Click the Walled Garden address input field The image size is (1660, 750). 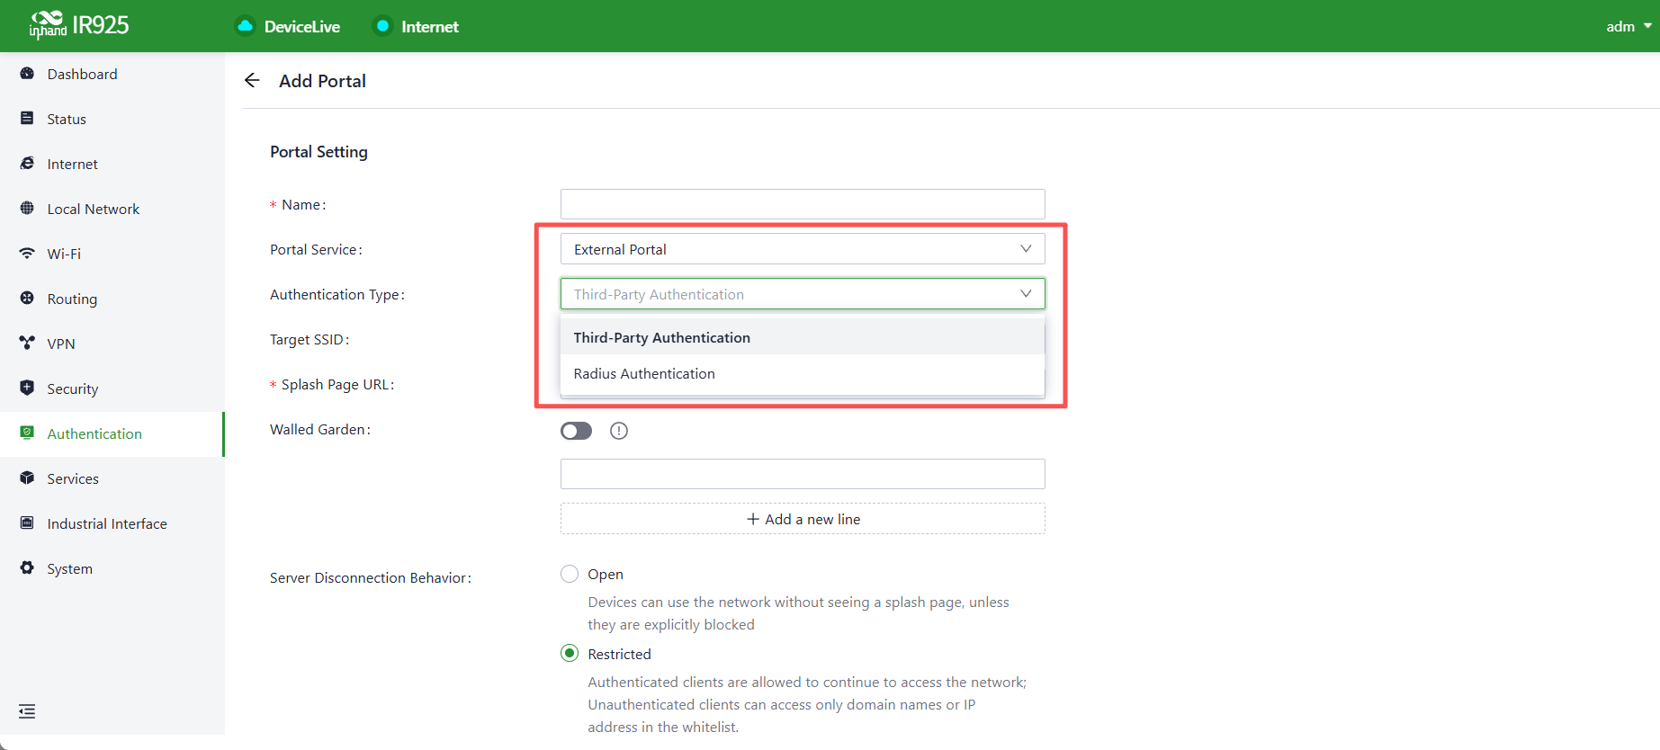803,474
